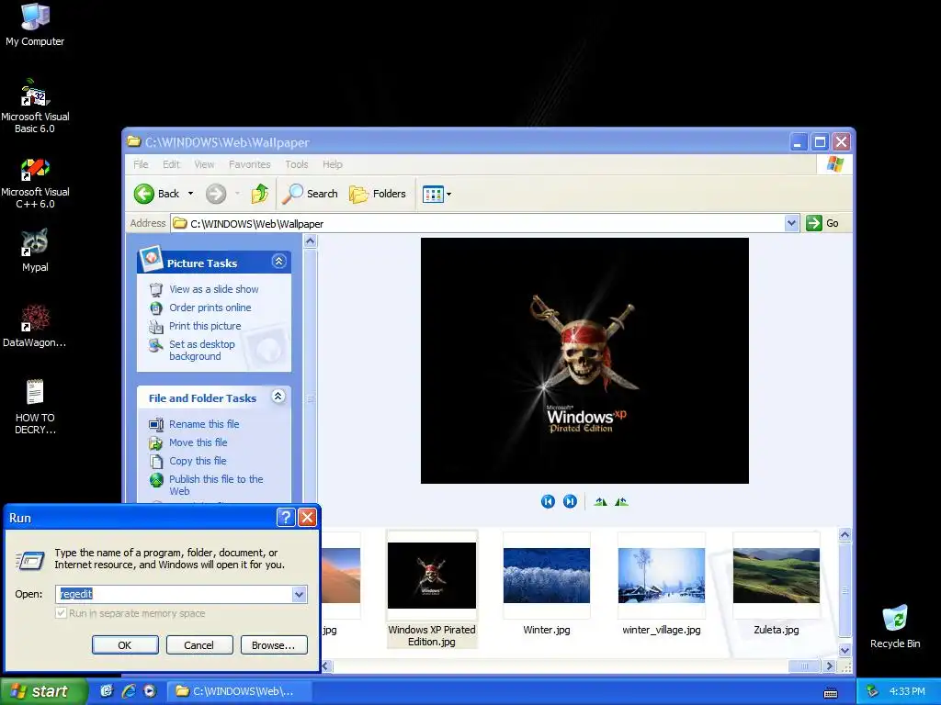Click the Show Desktop quick launch icon
941x705 pixels.
[107, 691]
